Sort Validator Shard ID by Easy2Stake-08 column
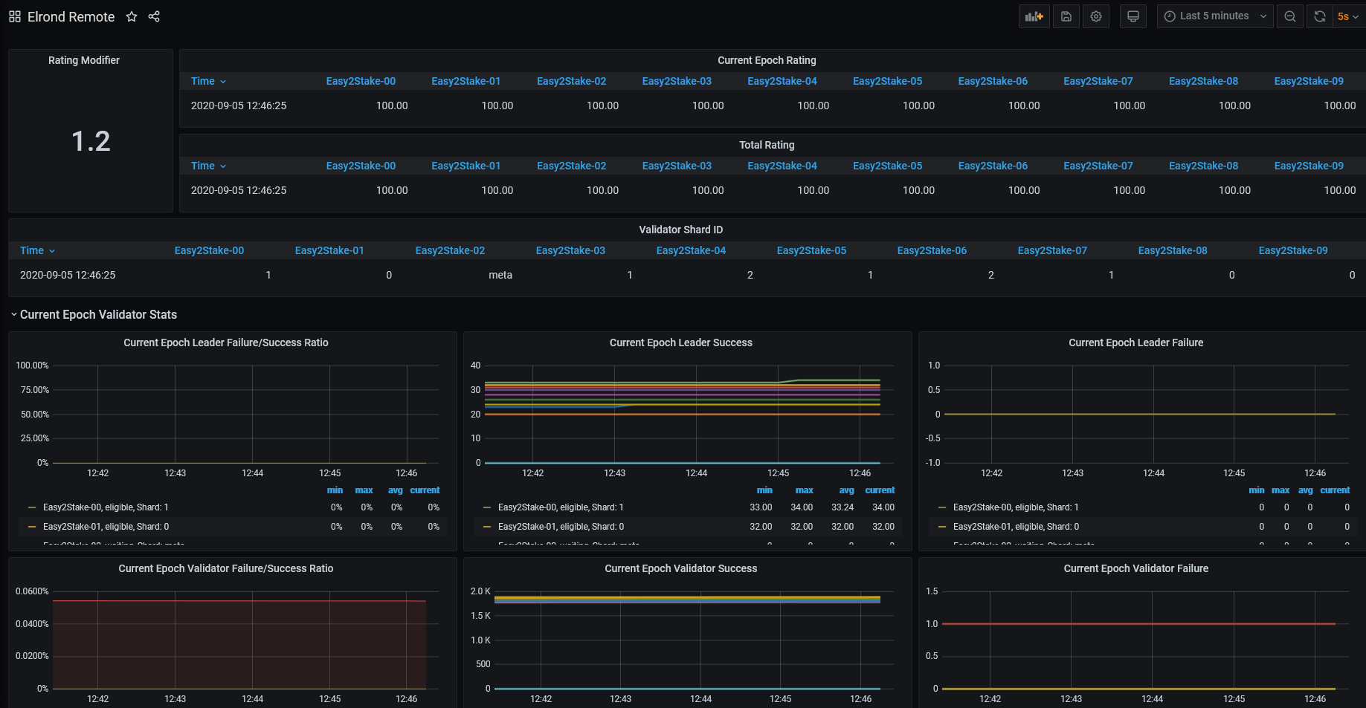This screenshot has width=1366, height=708. click(x=1173, y=250)
